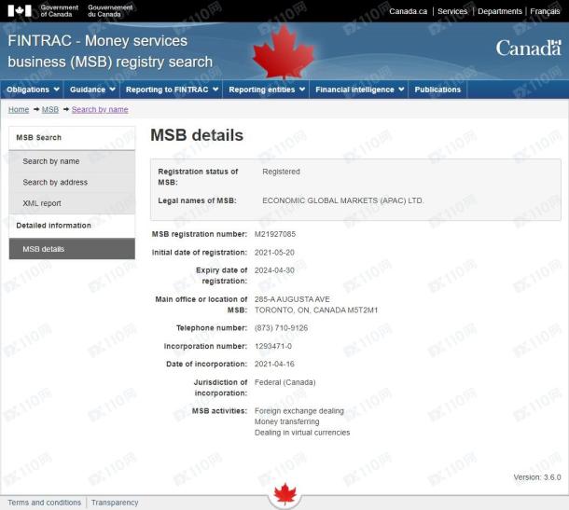Screen dimensions: 569x510
Task: Click the Canada wordmark logo
Action: (528, 48)
